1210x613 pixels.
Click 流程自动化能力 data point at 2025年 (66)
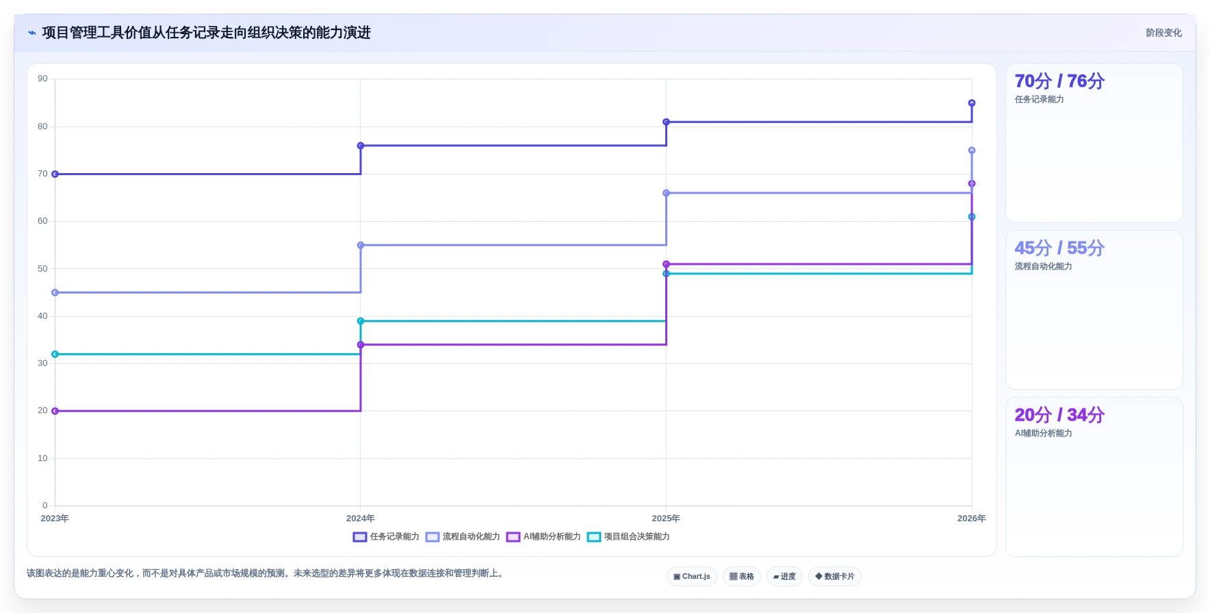pyautogui.click(x=666, y=193)
